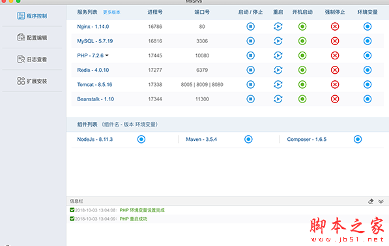Click the Composer - 1.6.5 component name
The width and height of the screenshot is (389, 246).
pos(307,139)
